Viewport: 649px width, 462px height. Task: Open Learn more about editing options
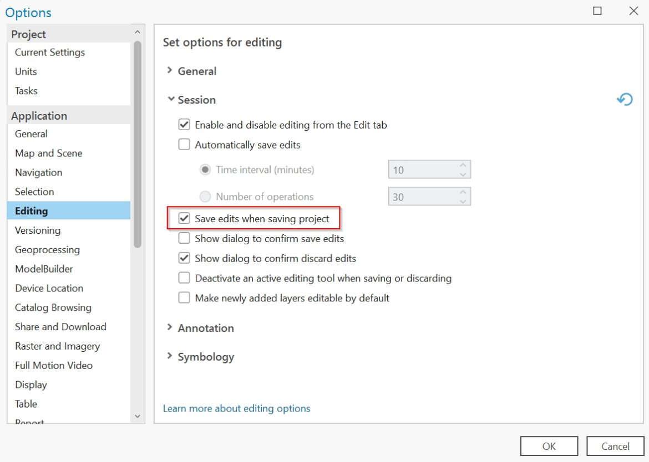click(236, 408)
